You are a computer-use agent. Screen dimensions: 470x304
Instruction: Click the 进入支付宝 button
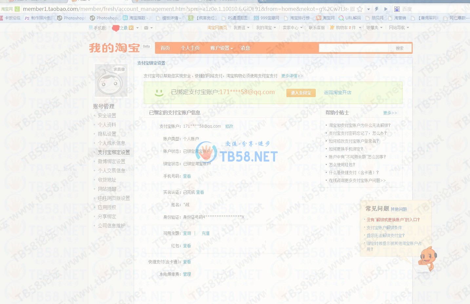301,93
